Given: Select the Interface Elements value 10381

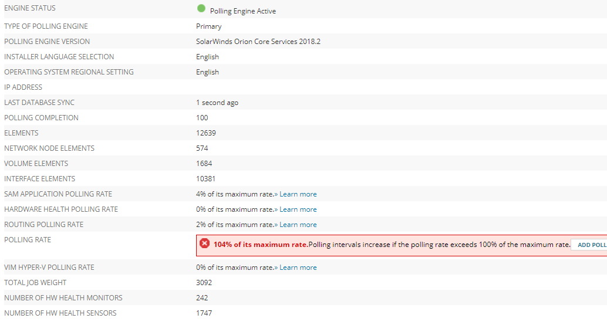Looking at the screenshot, I should 205,179.
